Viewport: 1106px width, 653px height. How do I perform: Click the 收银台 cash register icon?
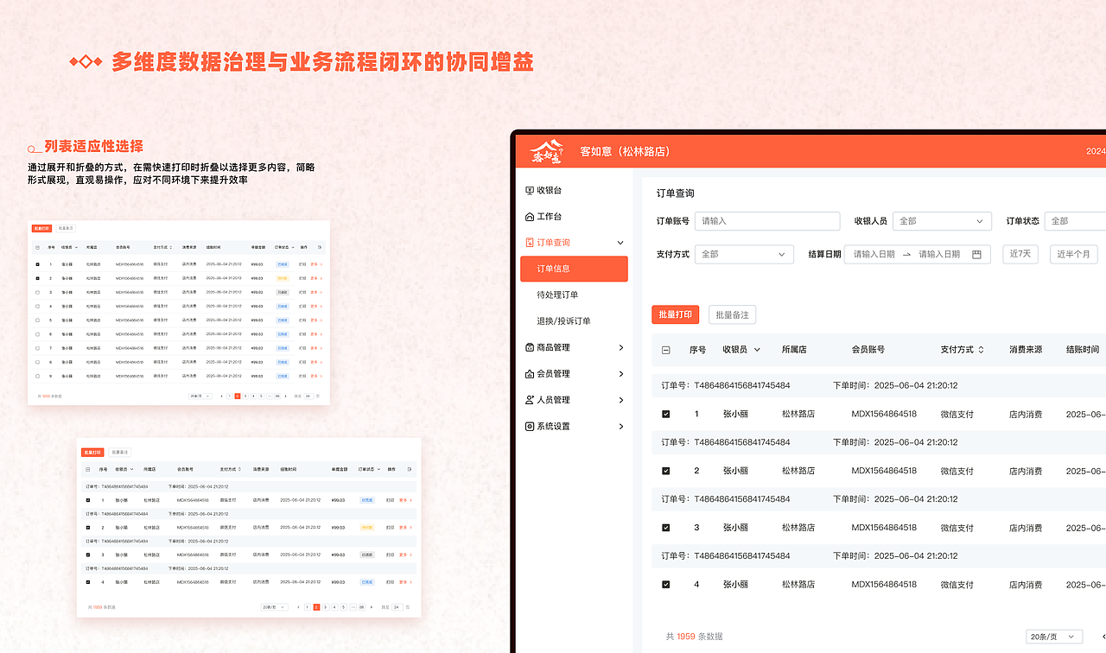(x=530, y=190)
